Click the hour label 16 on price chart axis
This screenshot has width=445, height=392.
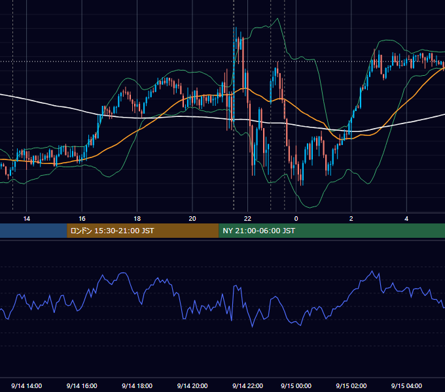[x=82, y=219]
